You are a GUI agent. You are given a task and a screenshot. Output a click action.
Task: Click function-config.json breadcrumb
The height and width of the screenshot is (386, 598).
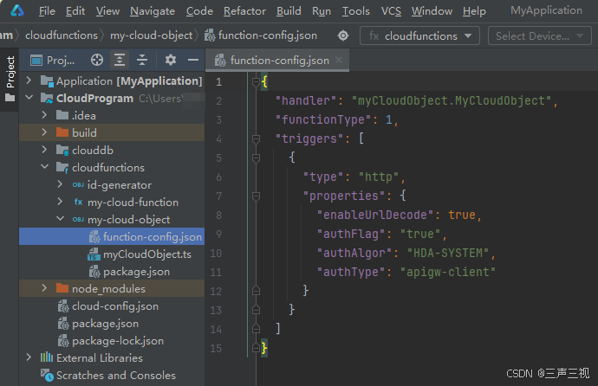(x=261, y=35)
